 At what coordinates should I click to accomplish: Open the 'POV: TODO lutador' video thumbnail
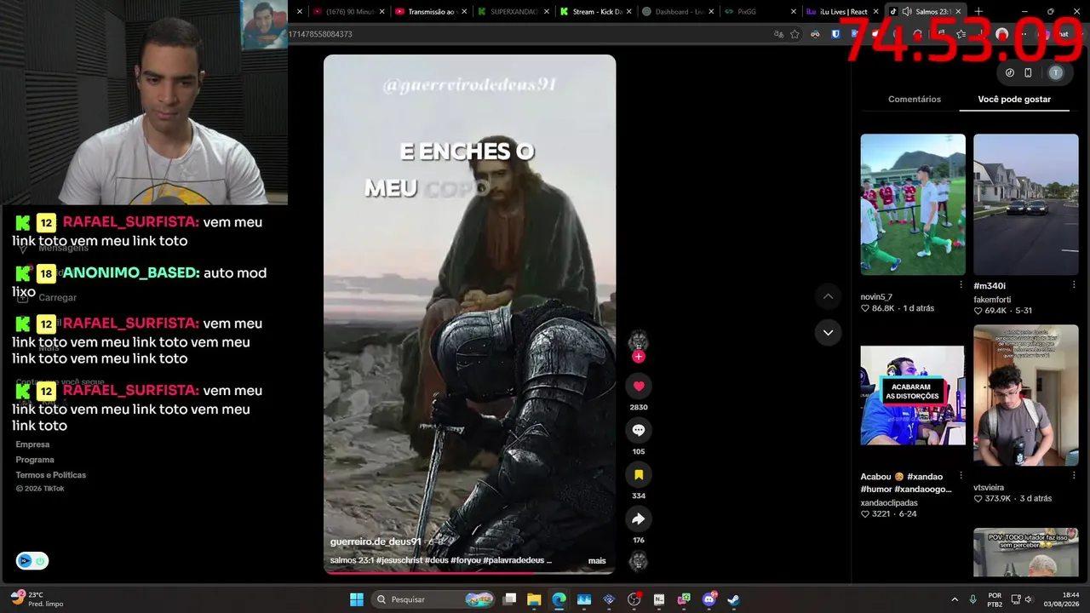(x=1026, y=553)
